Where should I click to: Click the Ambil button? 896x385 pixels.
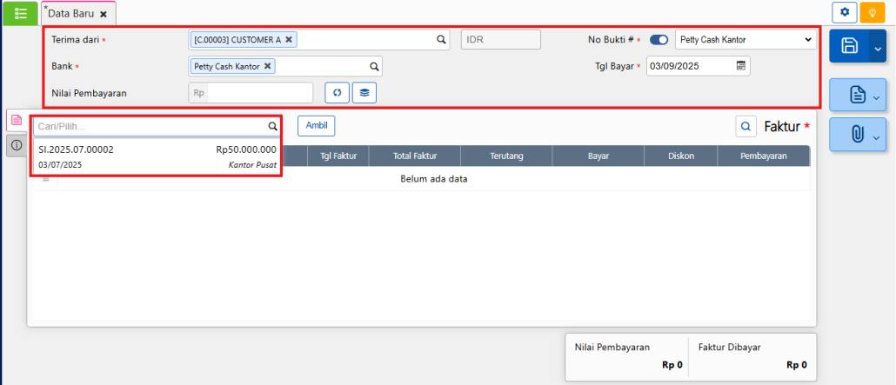tap(316, 126)
